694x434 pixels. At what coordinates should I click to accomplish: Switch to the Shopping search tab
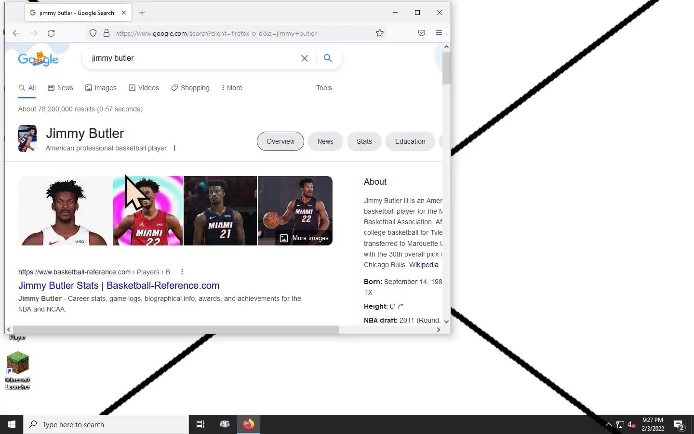(190, 88)
